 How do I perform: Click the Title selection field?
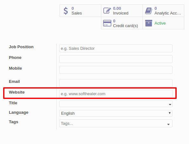coord(116,104)
